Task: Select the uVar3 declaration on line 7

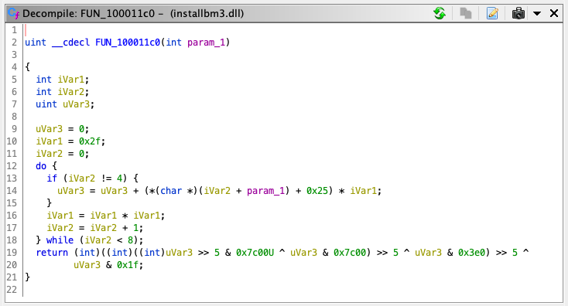Action: coord(65,104)
